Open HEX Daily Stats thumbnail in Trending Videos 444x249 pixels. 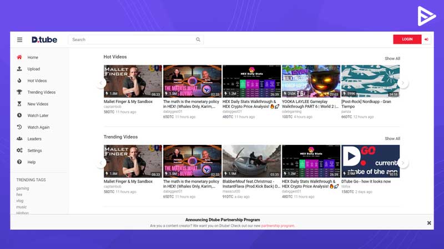[311, 161]
